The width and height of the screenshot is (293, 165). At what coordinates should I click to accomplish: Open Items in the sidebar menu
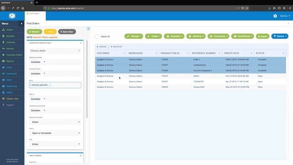(9, 80)
